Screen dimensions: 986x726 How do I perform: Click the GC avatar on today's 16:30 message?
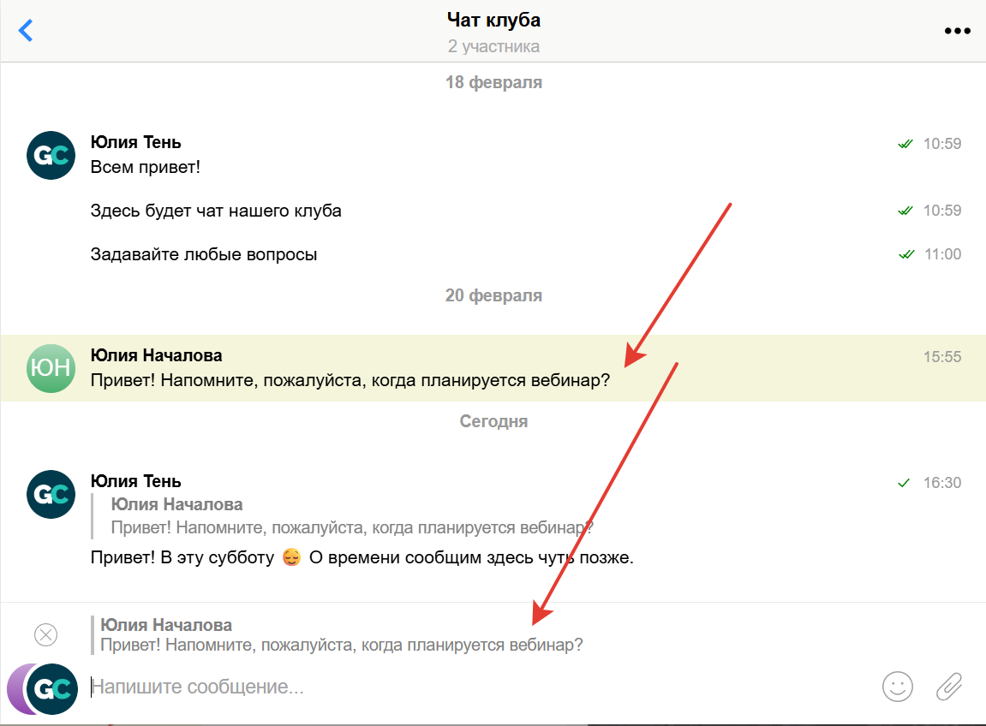[x=51, y=494]
